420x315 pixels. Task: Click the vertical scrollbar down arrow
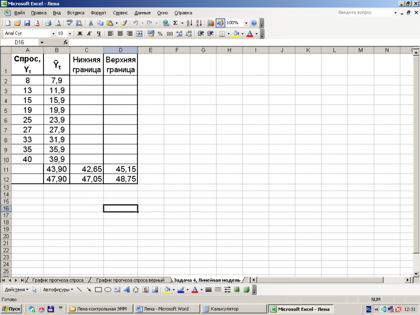click(x=416, y=274)
